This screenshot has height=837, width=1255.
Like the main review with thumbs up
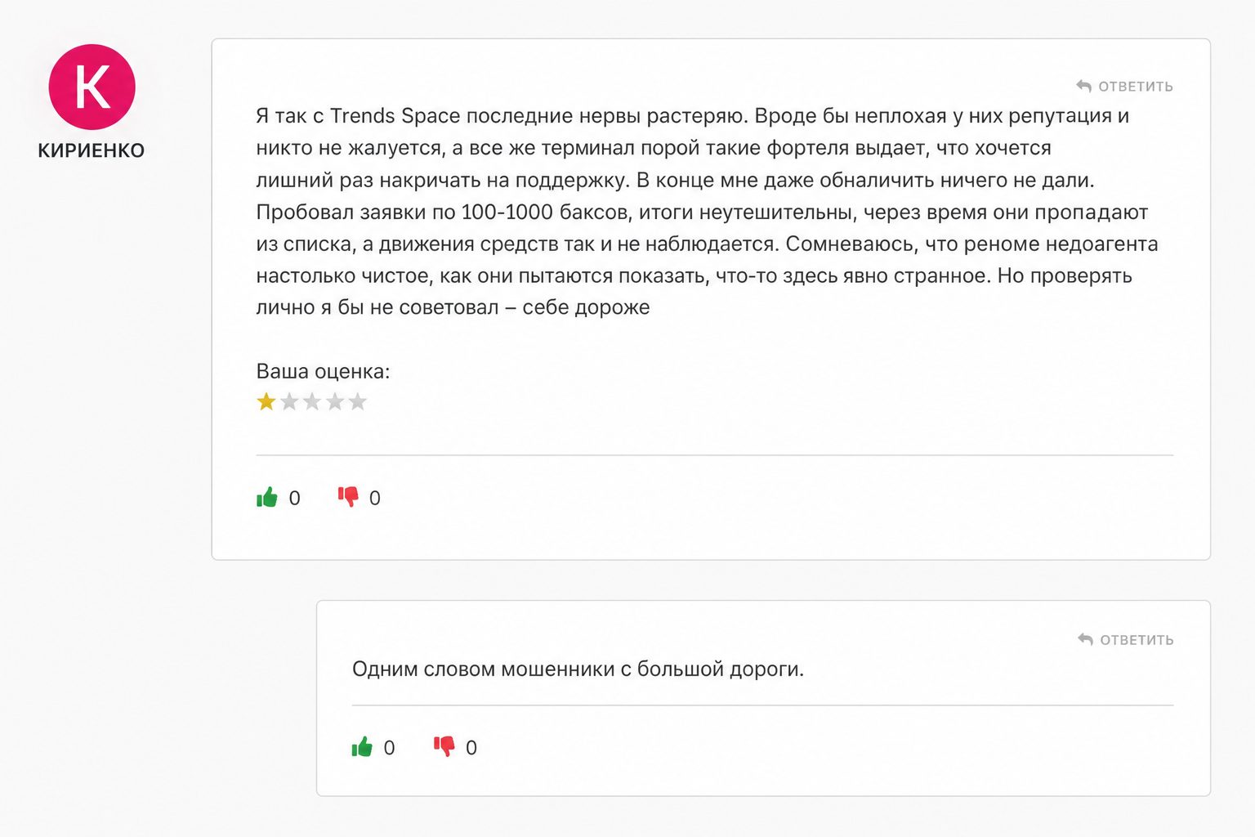(267, 497)
